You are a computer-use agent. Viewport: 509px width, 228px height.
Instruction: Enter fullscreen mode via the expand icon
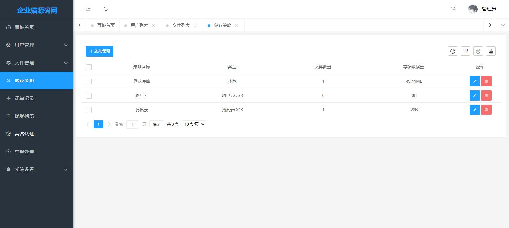[453, 9]
